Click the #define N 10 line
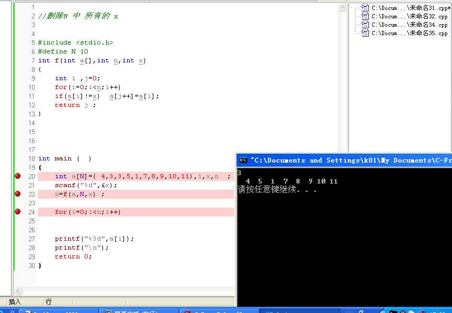The height and width of the screenshot is (313, 452). [x=63, y=51]
